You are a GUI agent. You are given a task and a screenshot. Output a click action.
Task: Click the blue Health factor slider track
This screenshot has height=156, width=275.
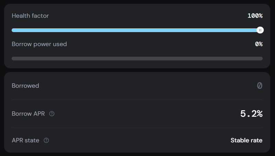pyautogui.click(x=103, y=30)
